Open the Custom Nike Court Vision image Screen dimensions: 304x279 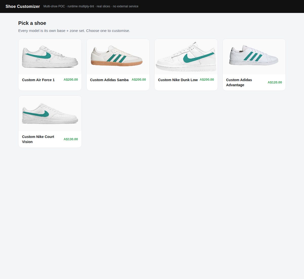click(50, 113)
